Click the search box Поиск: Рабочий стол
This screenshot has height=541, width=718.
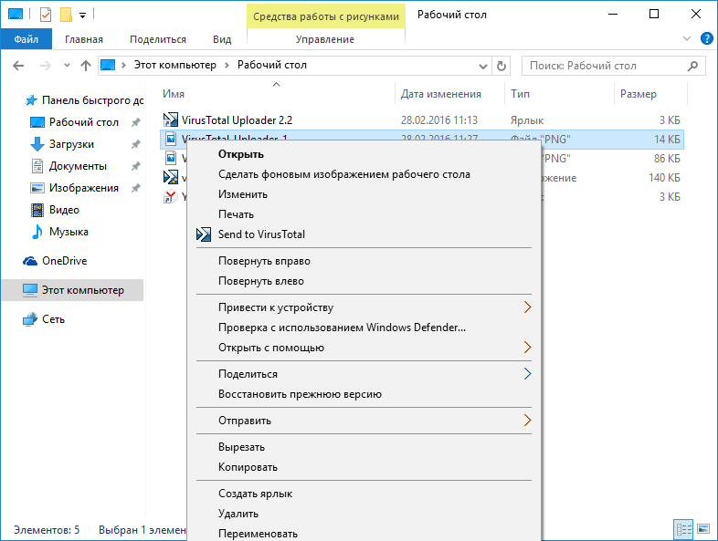click(613, 66)
